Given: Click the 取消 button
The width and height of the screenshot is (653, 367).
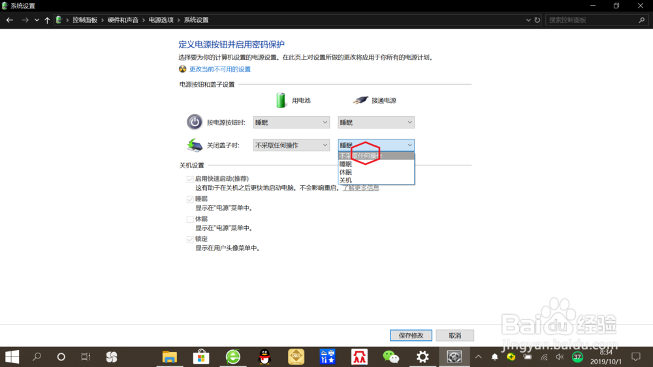Looking at the screenshot, I should pos(454,336).
